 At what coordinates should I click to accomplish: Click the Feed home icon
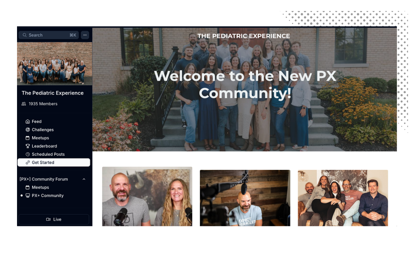pos(28,121)
